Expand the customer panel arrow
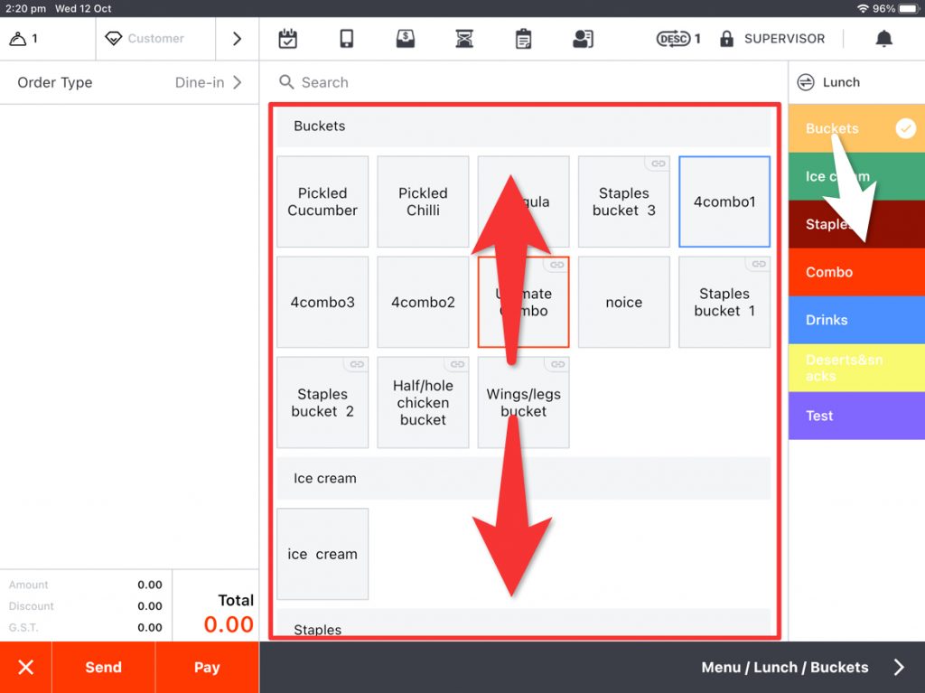 [237, 39]
